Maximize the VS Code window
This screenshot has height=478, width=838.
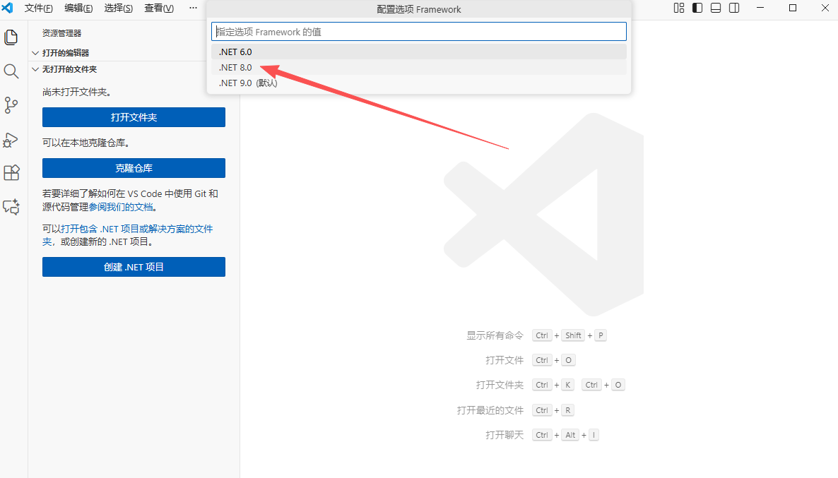793,8
